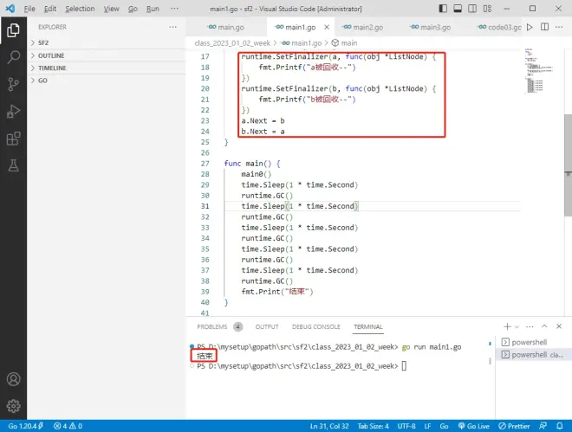The width and height of the screenshot is (572, 432).
Task: Click the code minimap preview
Action: coord(541,71)
